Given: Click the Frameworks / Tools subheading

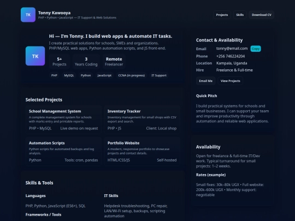Looking at the screenshot, I should coord(44,214).
